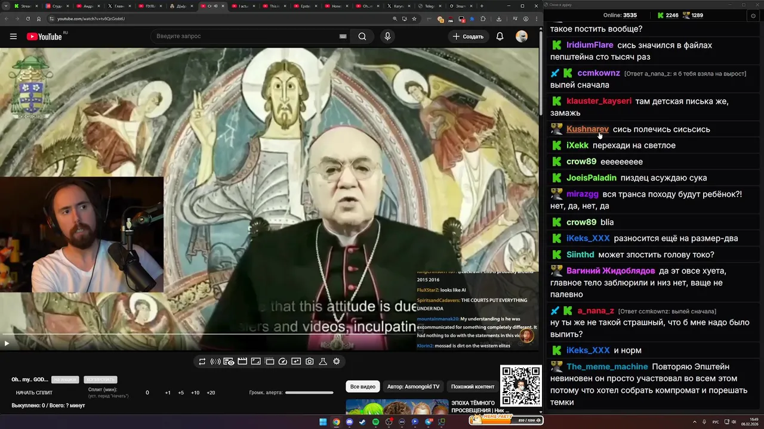This screenshot has height=429, width=764.
Task: Click the speedometer icon in player toolbar
Action: (283, 361)
